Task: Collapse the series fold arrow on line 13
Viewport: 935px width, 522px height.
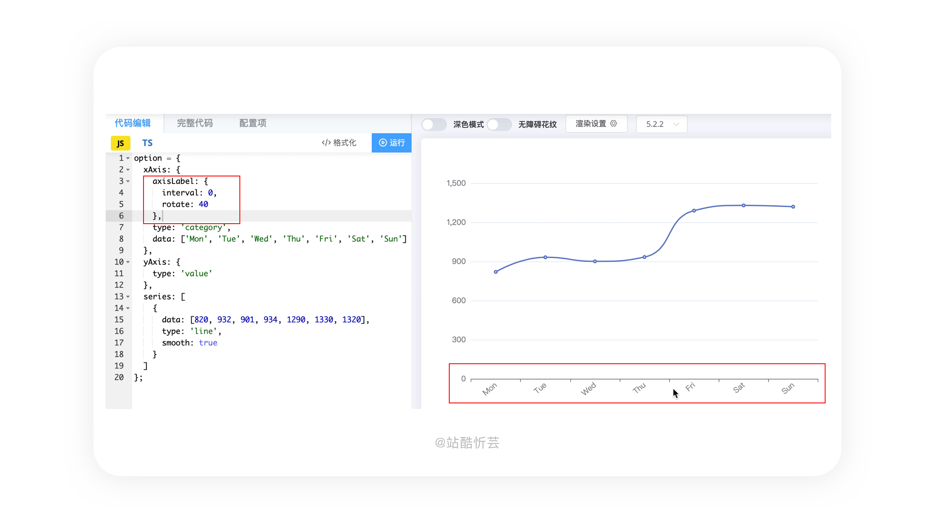Action: coord(128,296)
